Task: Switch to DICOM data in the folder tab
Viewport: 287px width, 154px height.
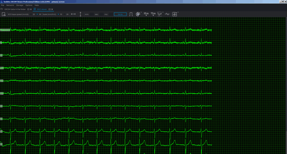Action: point(15,9)
